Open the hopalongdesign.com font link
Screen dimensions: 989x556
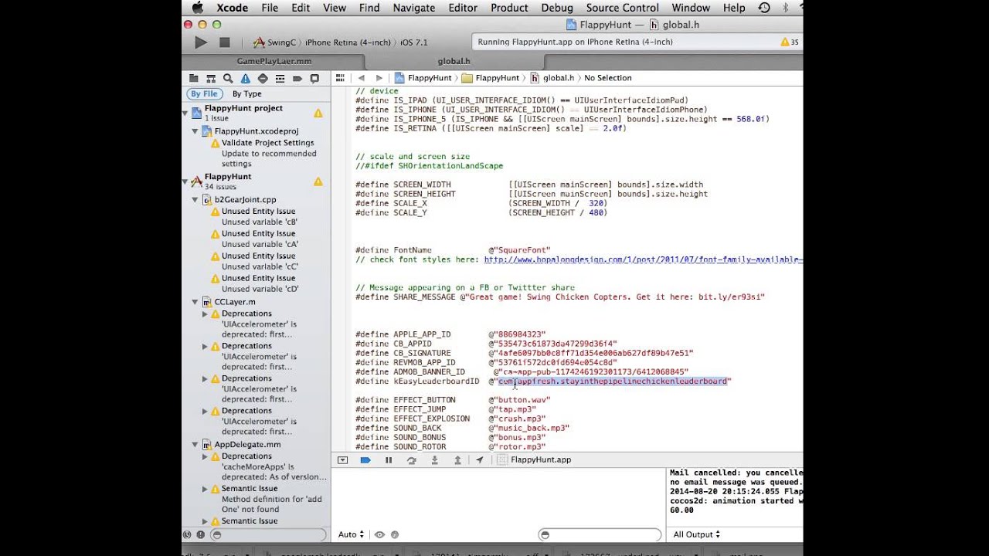pyautogui.click(x=643, y=260)
